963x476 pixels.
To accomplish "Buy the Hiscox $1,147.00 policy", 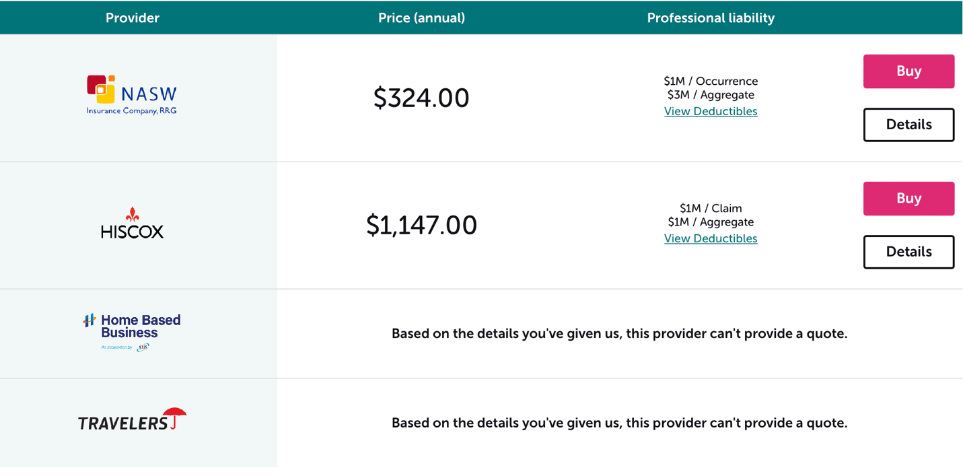I will point(908,199).
